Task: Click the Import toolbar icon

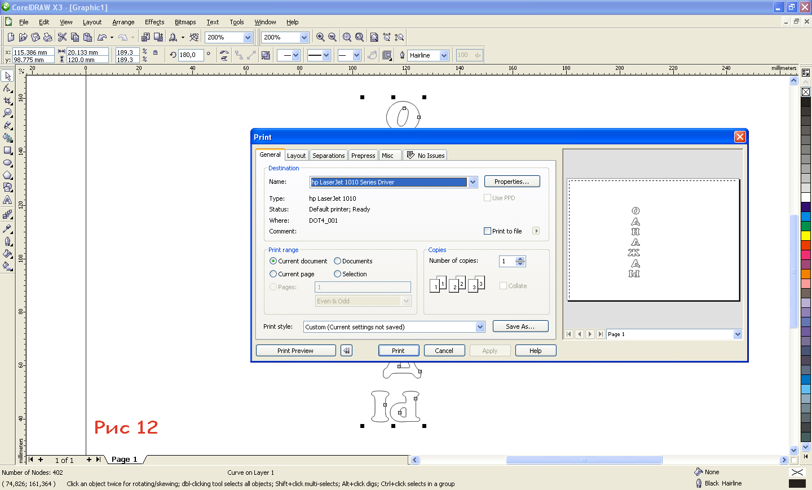Action: [x=145, y=37]
